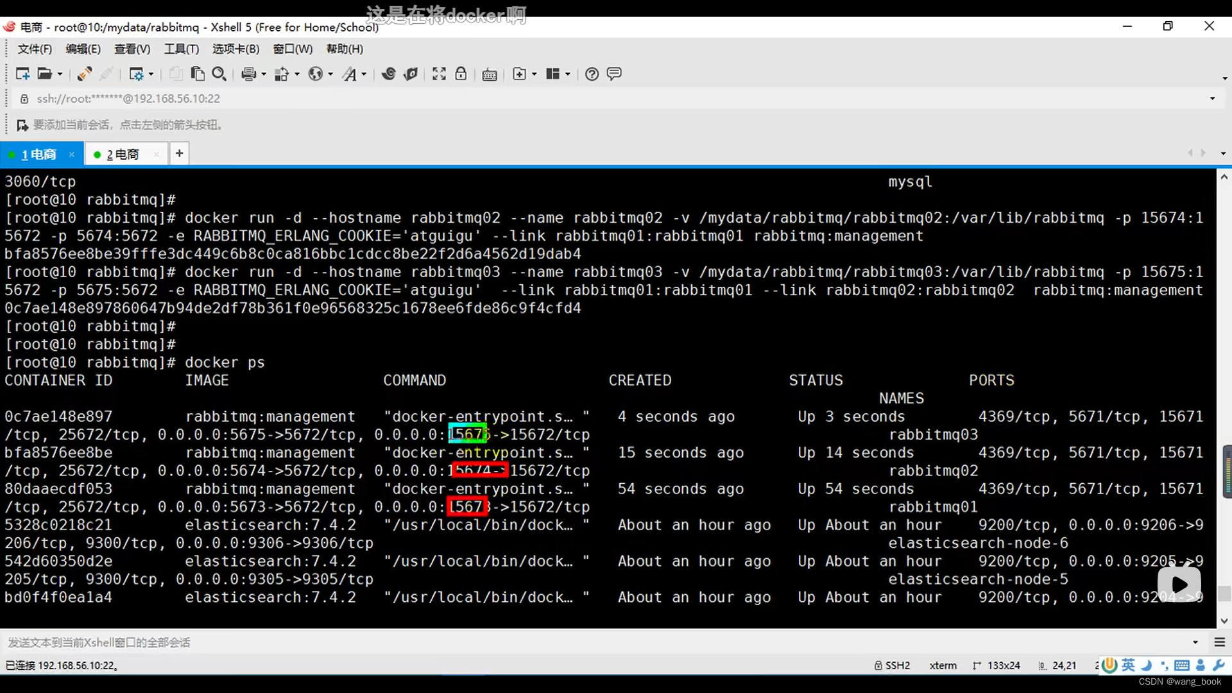The width and height of the screenshot is (1232, 693).
Task: Open the tab list dropdown at the tab bar's right end
Action: tap(1223, 153)
